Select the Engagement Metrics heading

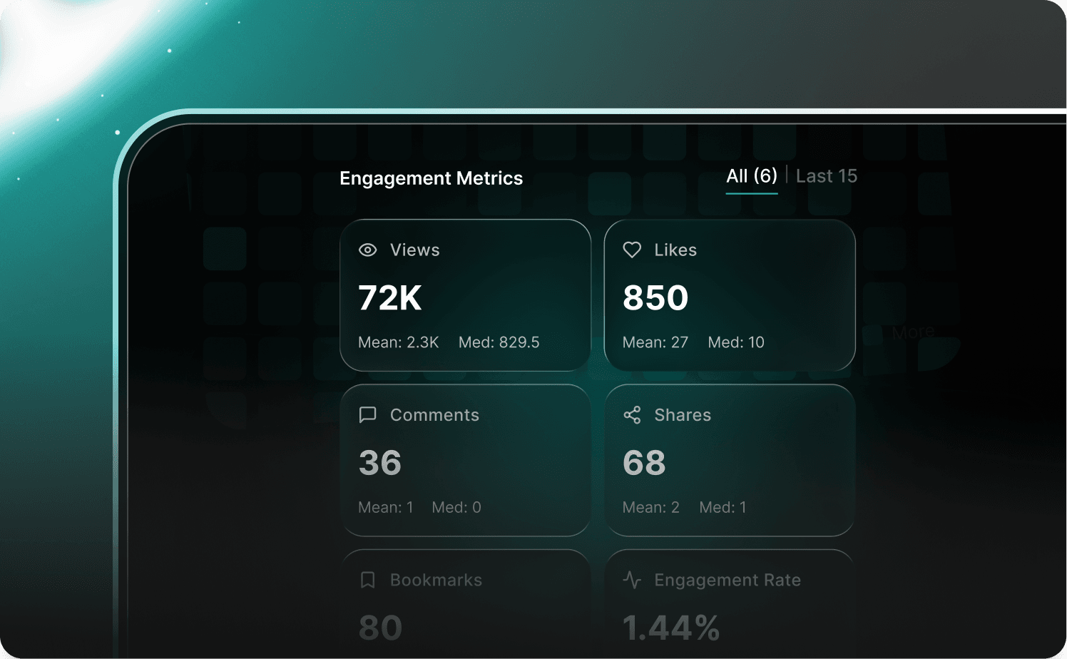431,178
